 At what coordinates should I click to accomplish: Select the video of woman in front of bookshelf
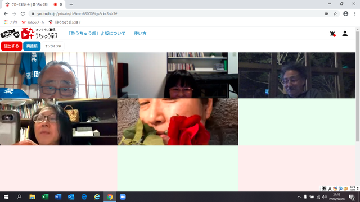pos(178,75)
